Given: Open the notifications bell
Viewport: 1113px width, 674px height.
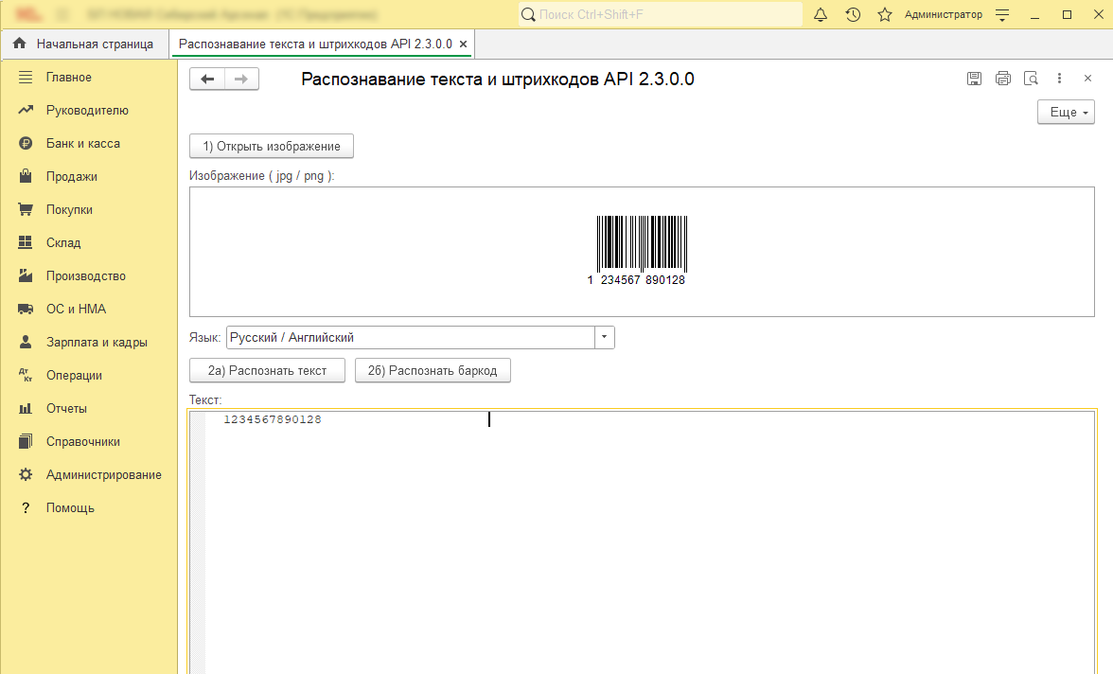Looking at the screenshot, I should coord(821,14).
